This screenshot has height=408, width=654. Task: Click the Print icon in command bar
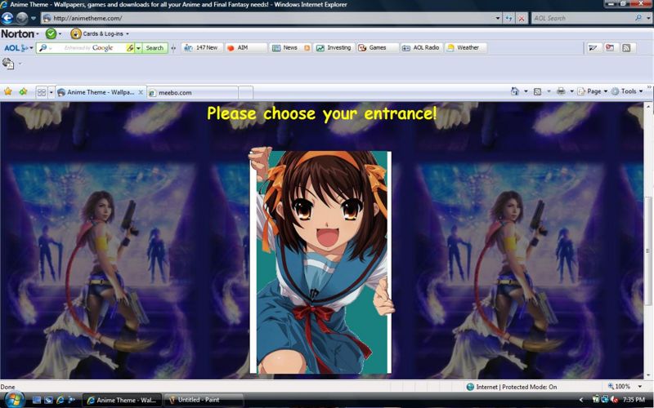pyautogui.click(x=561, y=91)
